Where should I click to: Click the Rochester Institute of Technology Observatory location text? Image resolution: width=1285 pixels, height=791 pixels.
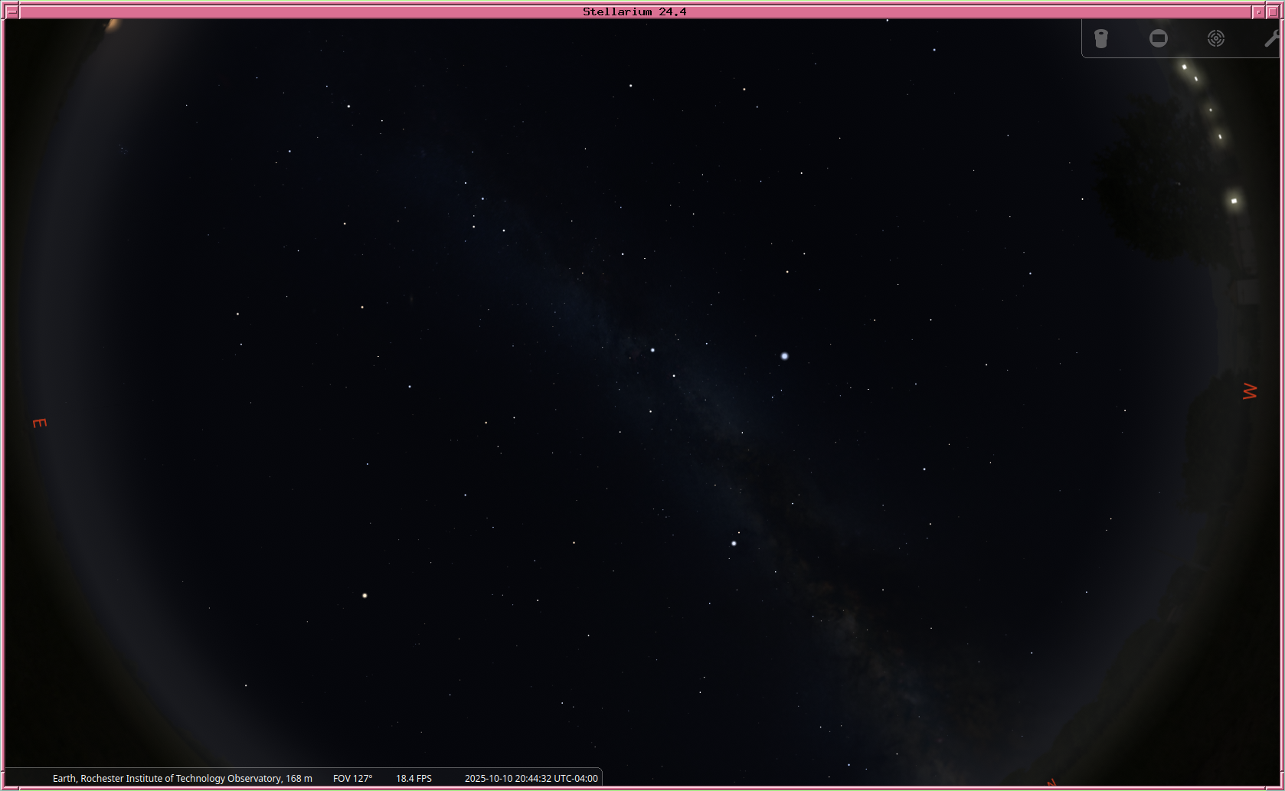(x=182, y=778)
